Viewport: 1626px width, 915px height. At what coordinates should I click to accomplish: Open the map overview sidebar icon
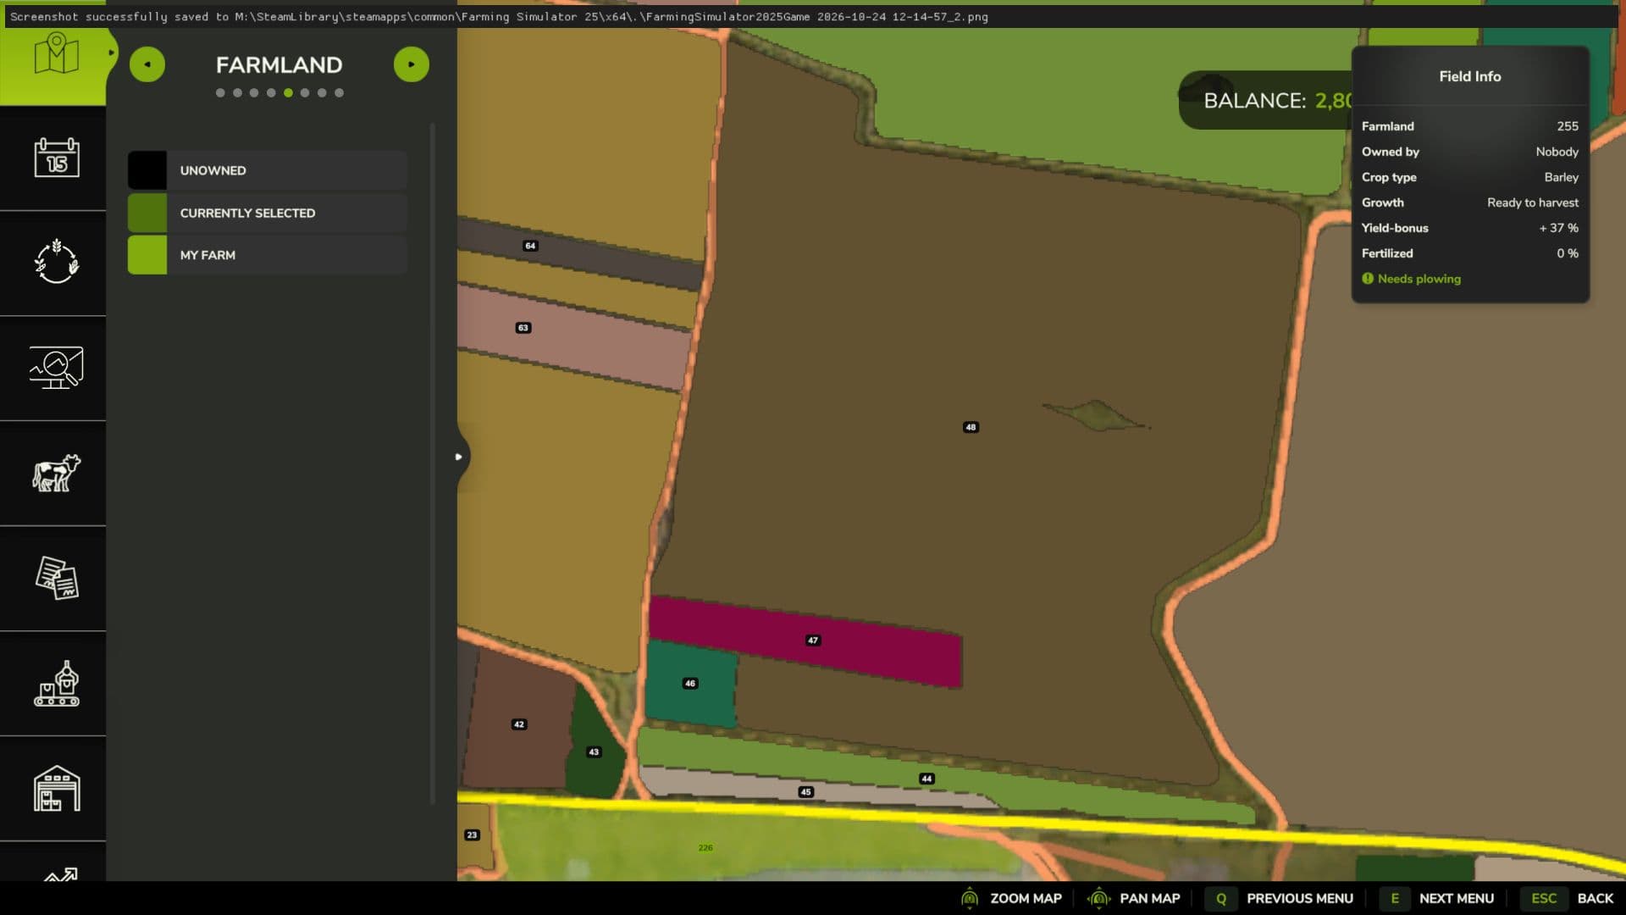pyautogui.click(x=56, y=54)
